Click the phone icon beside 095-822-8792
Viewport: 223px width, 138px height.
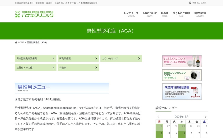coord(190,3)
